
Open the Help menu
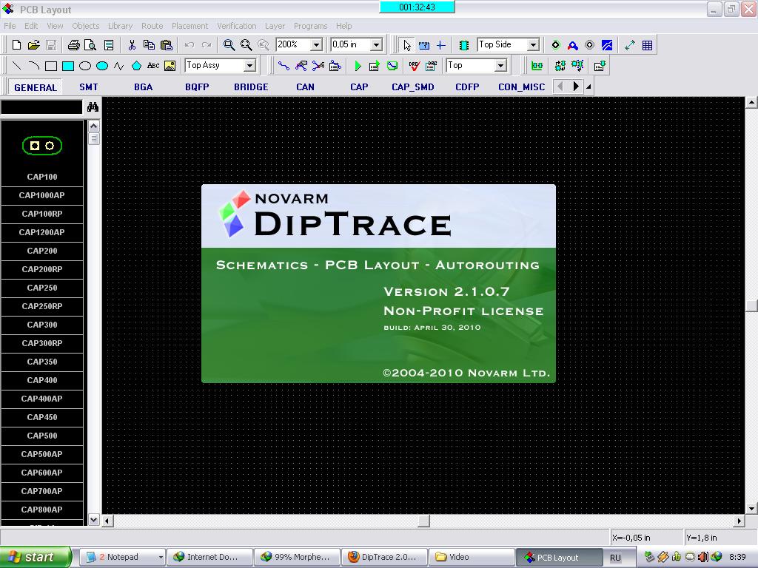point(343,26)
